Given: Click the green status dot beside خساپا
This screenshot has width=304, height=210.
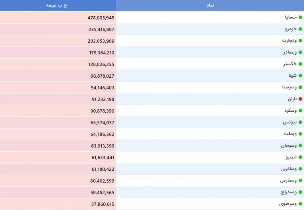Looking at the screenshot, I should [x=300, y=17].
